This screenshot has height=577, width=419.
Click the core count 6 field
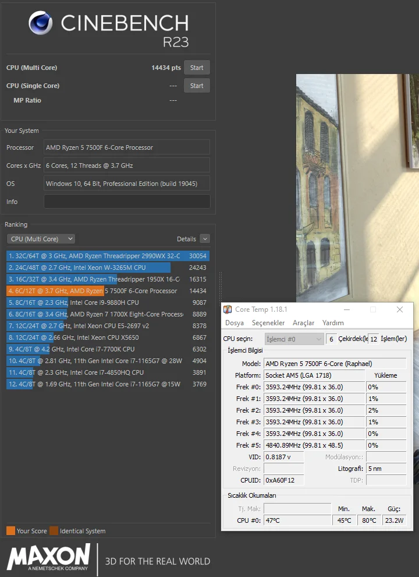[331, 339]
